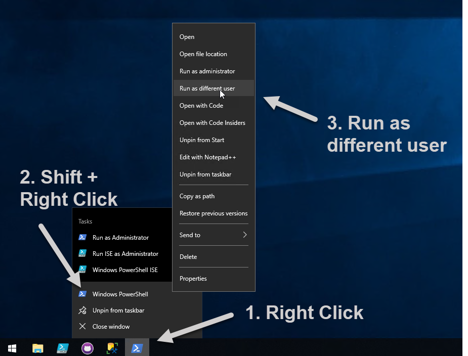
Task: Select Run as different user
Action: pos(214,88)
